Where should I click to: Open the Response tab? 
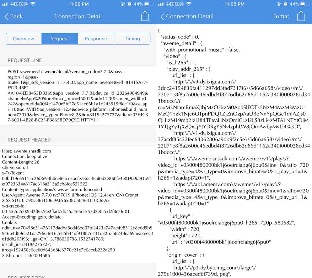click(96, 39)
